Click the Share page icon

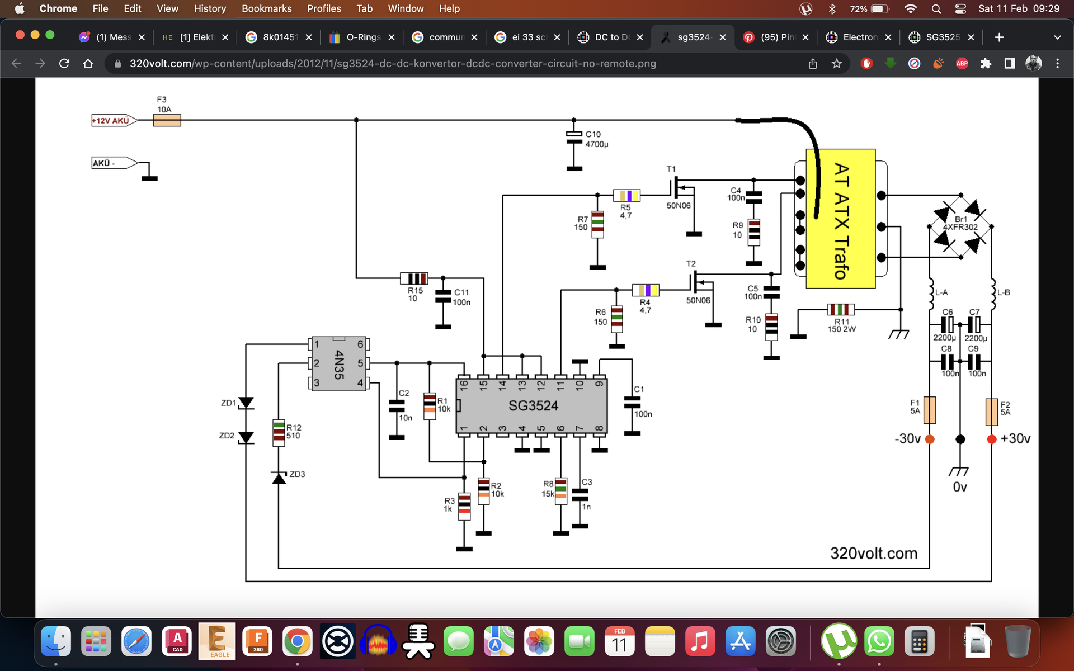(x=813, y=64)
